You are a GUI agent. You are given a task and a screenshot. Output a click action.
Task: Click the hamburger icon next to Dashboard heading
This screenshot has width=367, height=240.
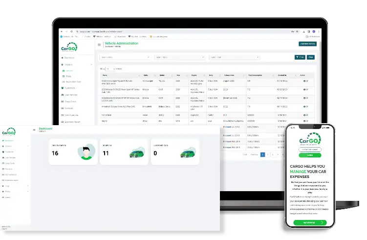point(34,130)
